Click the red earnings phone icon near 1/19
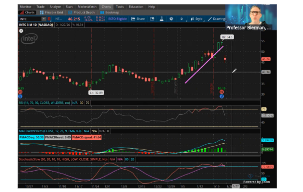This screenshot has height=192, width=303. click(x=222, y=92)
